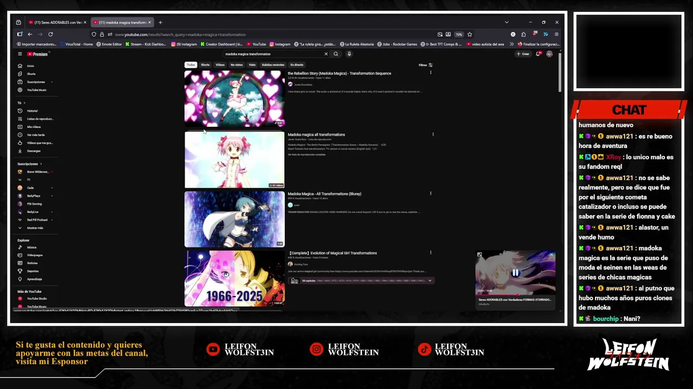
Task: Open Ver lista de reproducción completa link
Action: [306, 155]
